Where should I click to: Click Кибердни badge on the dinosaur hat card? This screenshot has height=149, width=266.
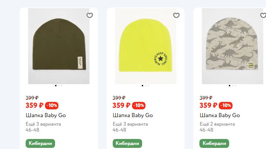[x=214, y=143]
